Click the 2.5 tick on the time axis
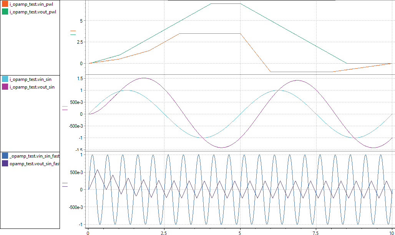The height and width of the screenshot is (235, 395). (x=164, y=232)
